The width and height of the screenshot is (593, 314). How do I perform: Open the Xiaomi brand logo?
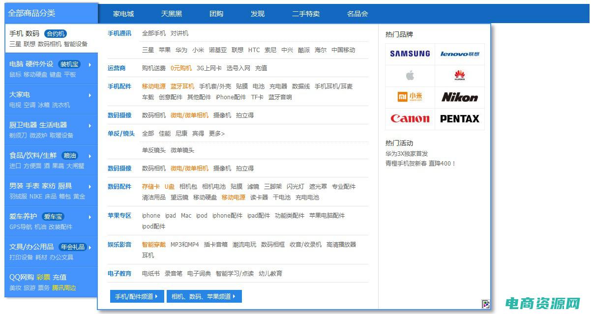point(410,97)
